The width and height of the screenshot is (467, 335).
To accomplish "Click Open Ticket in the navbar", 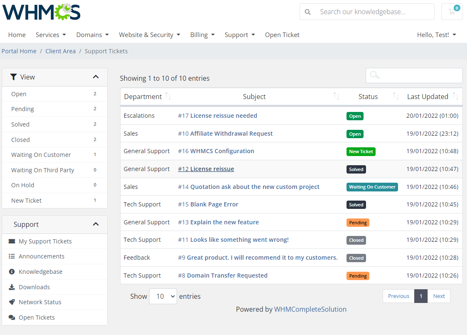I will coord(282,35).
